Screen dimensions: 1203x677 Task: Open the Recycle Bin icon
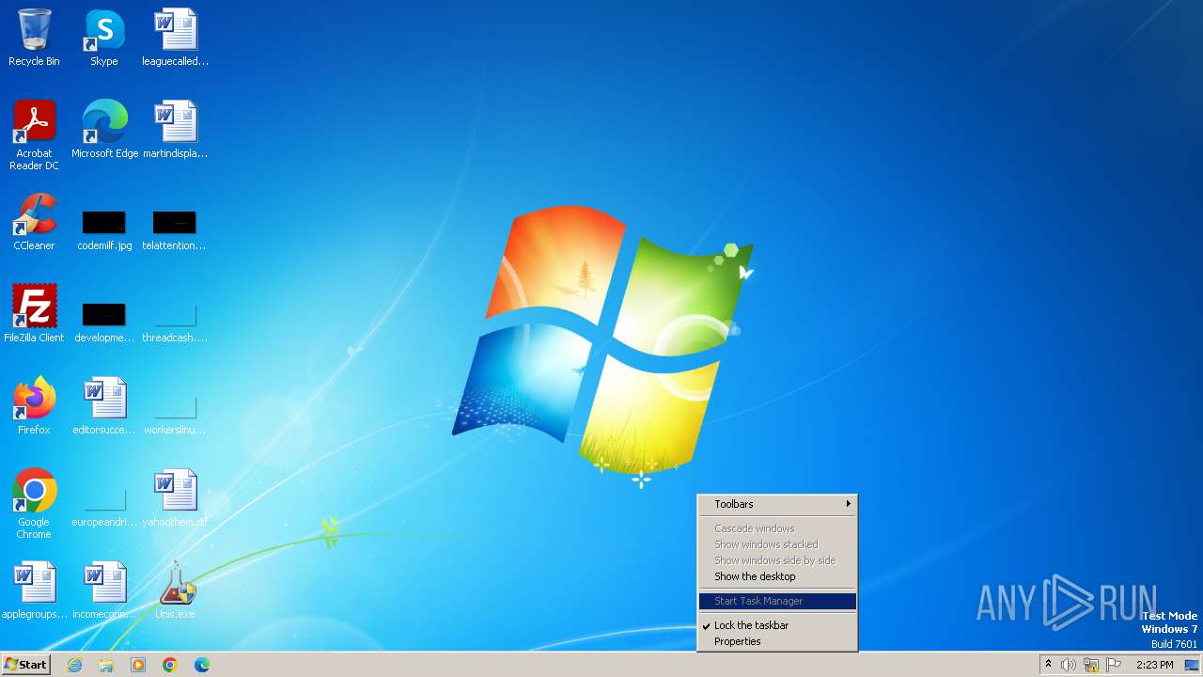[x=34, y=38]
